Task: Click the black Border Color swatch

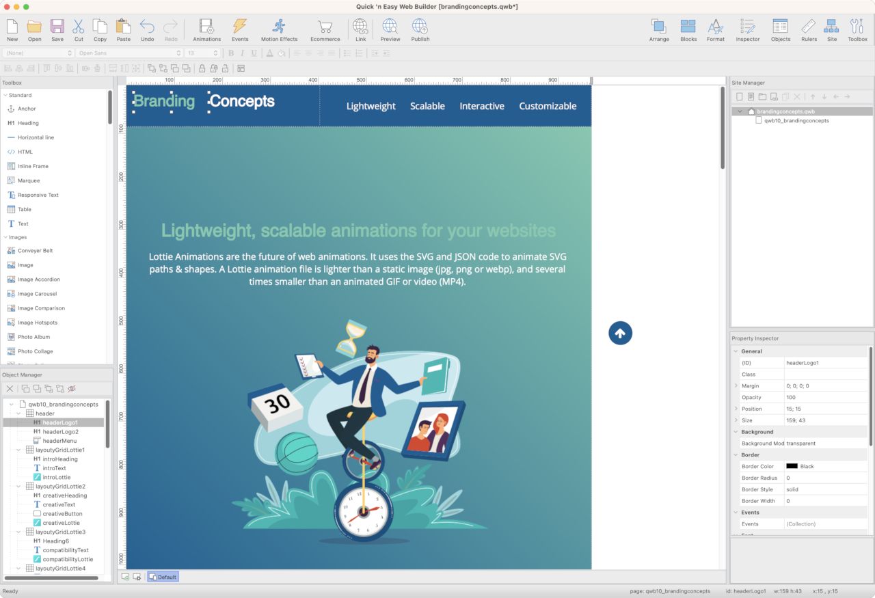Action: pos(792,466)
